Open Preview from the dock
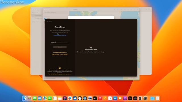 90,98
